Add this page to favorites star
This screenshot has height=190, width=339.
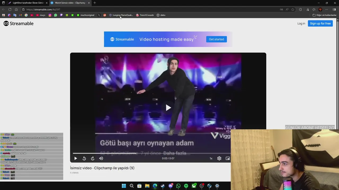pyautogui.click(x=293, y=9)
